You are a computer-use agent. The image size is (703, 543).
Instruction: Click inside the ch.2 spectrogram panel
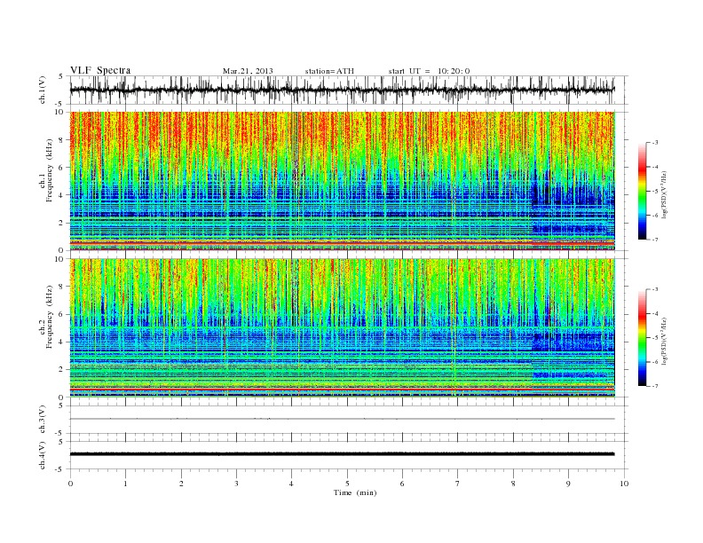click(342, 327)
